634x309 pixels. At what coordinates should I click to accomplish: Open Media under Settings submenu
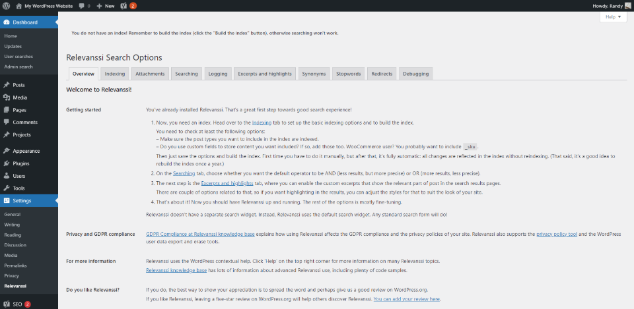pyautogui.click(x=11, y=256)
